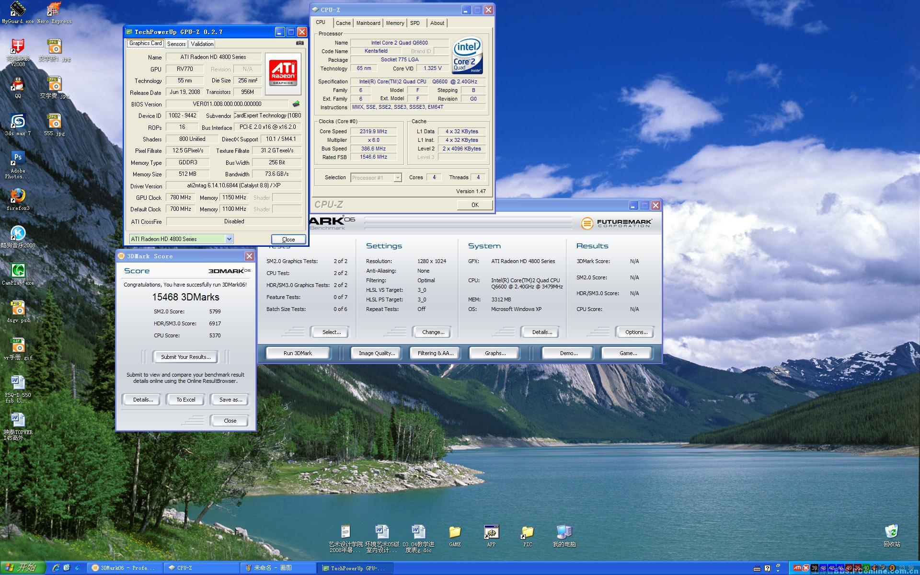Select 映泰TOPWER document icon

[18, 426]
